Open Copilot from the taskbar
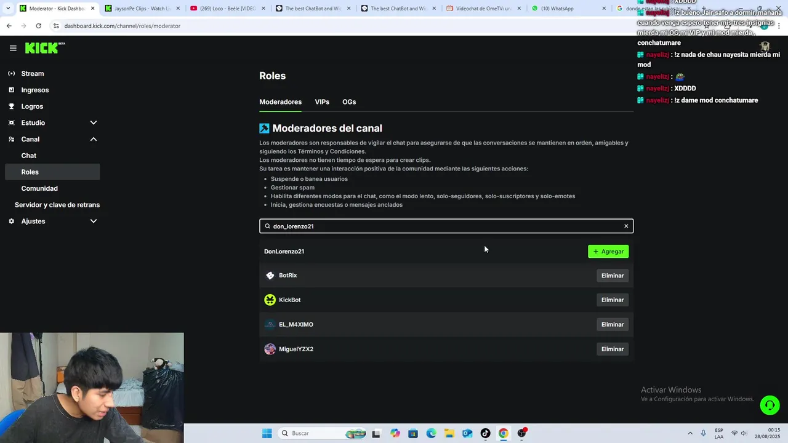 coord(395,433)
